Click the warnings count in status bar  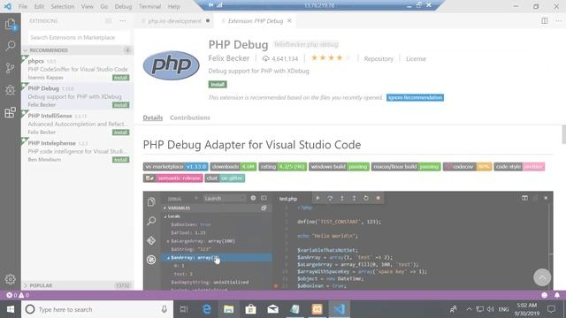(24, 295)
